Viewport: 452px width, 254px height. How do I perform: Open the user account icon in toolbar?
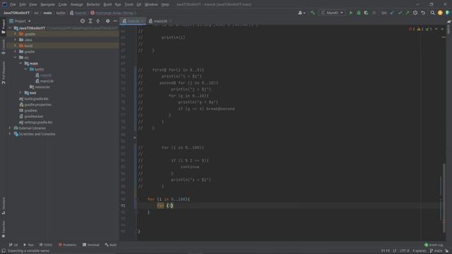302,13
